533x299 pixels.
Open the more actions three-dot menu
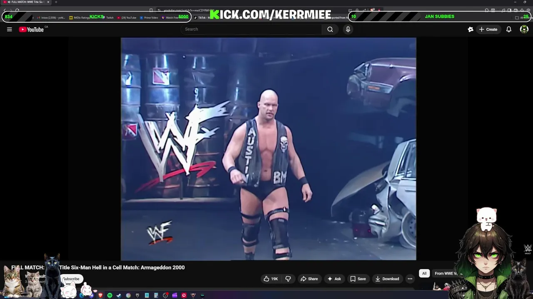click(x=410, y=279)
